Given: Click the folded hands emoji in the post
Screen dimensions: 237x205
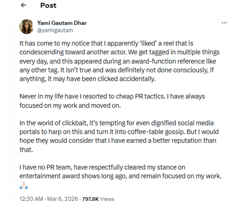Looking at the screenshot, I should pos(24,186).
